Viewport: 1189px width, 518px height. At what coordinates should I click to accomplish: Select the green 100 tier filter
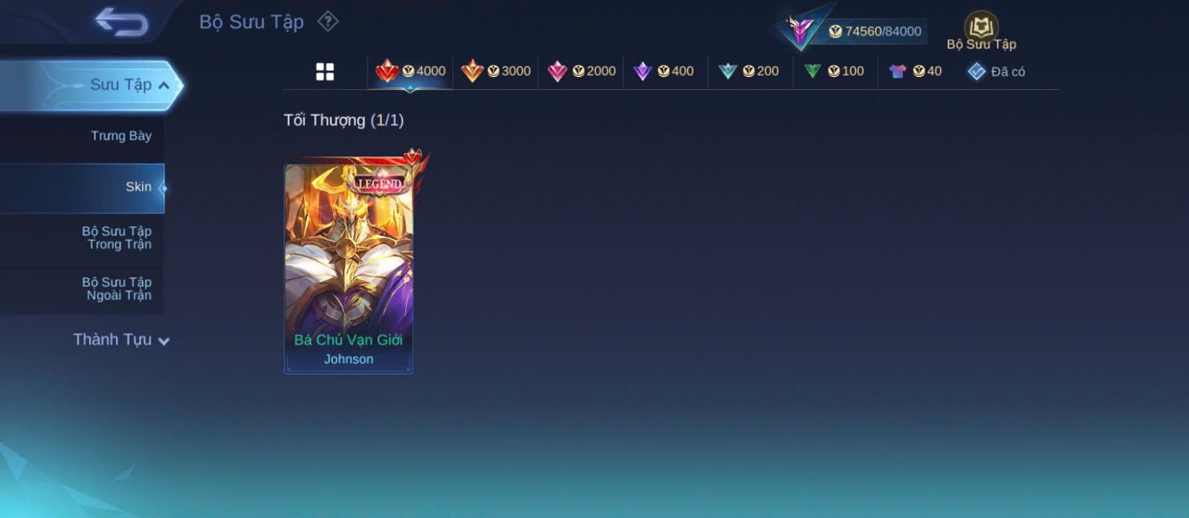(x=835, y=71)
